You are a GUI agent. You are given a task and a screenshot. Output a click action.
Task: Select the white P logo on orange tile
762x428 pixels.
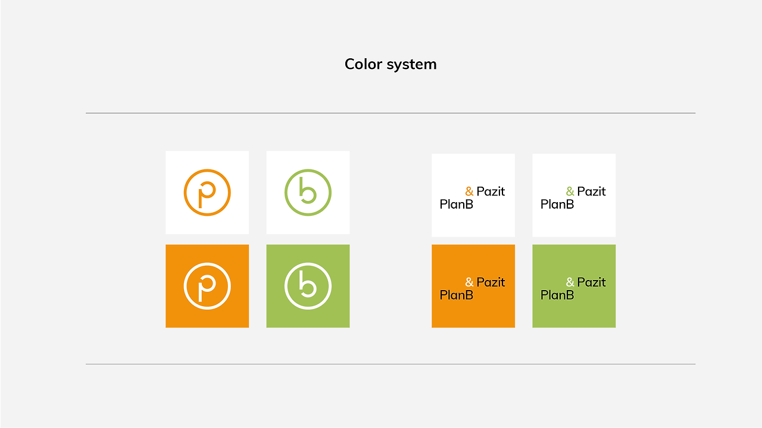pyautogui.click(x=207, y=286)
